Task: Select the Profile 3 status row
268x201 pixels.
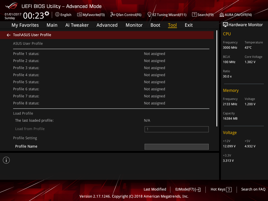Action: coord(111,68)
